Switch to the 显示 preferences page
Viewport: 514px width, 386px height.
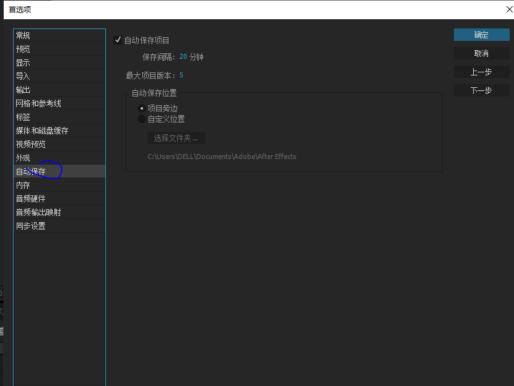click(59, 62)
